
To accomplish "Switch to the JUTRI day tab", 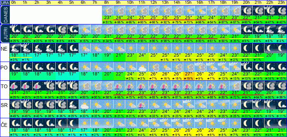I will click(x=5, y=33).
